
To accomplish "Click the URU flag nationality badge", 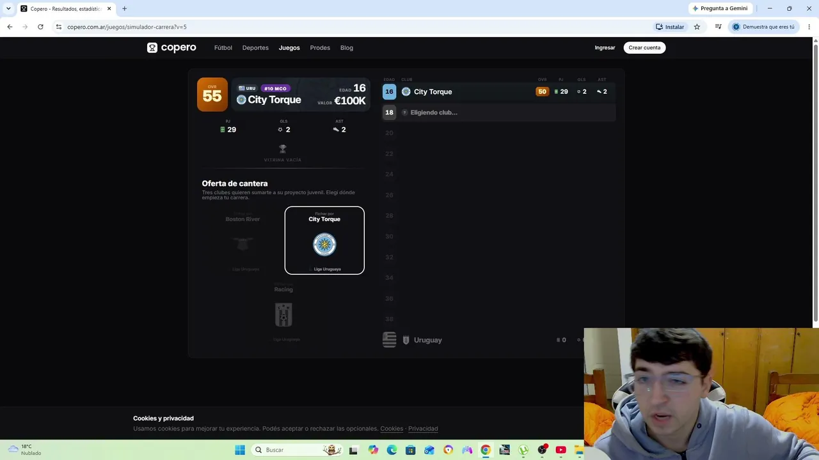I will (x=247, y=88).
